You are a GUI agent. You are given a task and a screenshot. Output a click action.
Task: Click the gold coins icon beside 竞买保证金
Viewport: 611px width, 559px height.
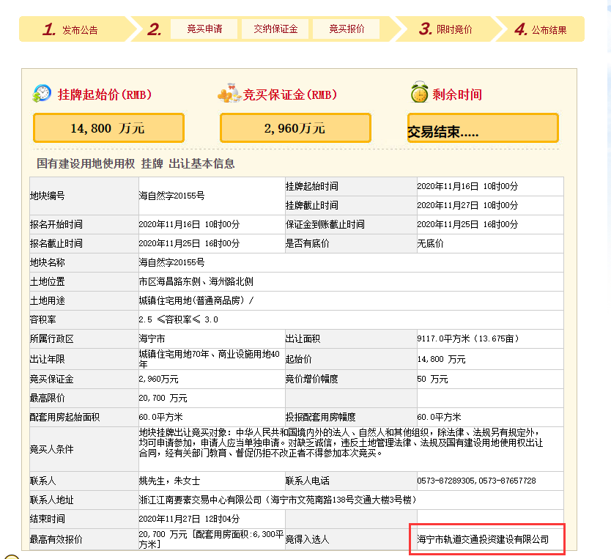coord(229,95)
